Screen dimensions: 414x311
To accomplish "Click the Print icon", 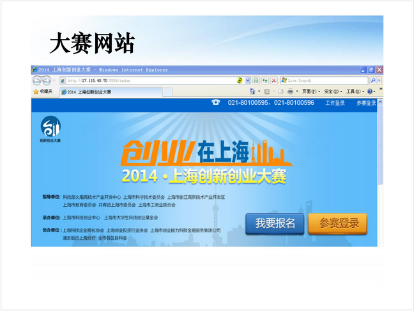I will point(290,92).
